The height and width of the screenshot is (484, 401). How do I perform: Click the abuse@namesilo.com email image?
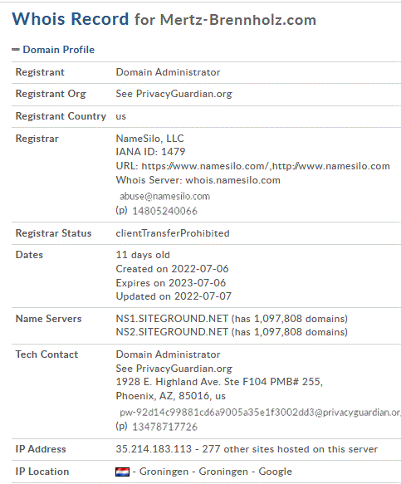click(x=164, y=196)
